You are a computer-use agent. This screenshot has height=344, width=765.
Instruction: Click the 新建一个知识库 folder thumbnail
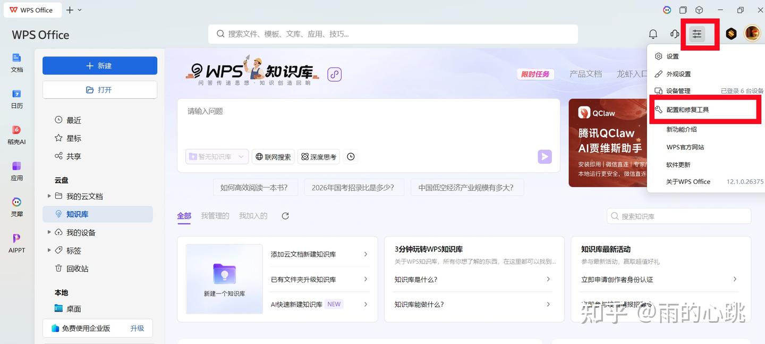pos(224,279)
